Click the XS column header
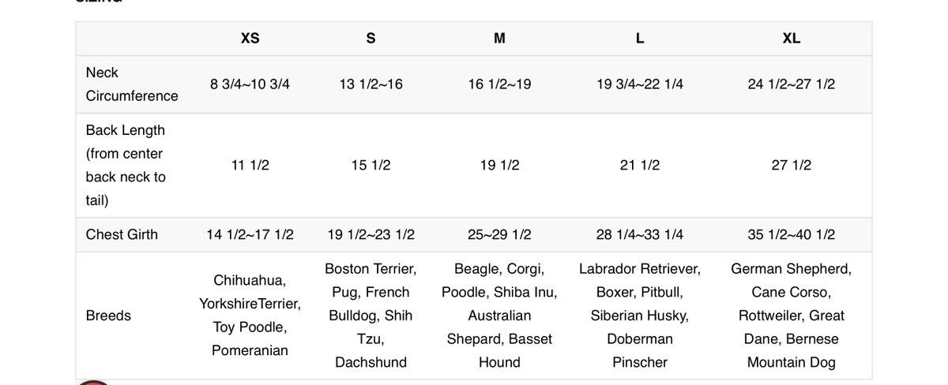The image size is (948, 385). pyautogui.click(x=250, y=38)
